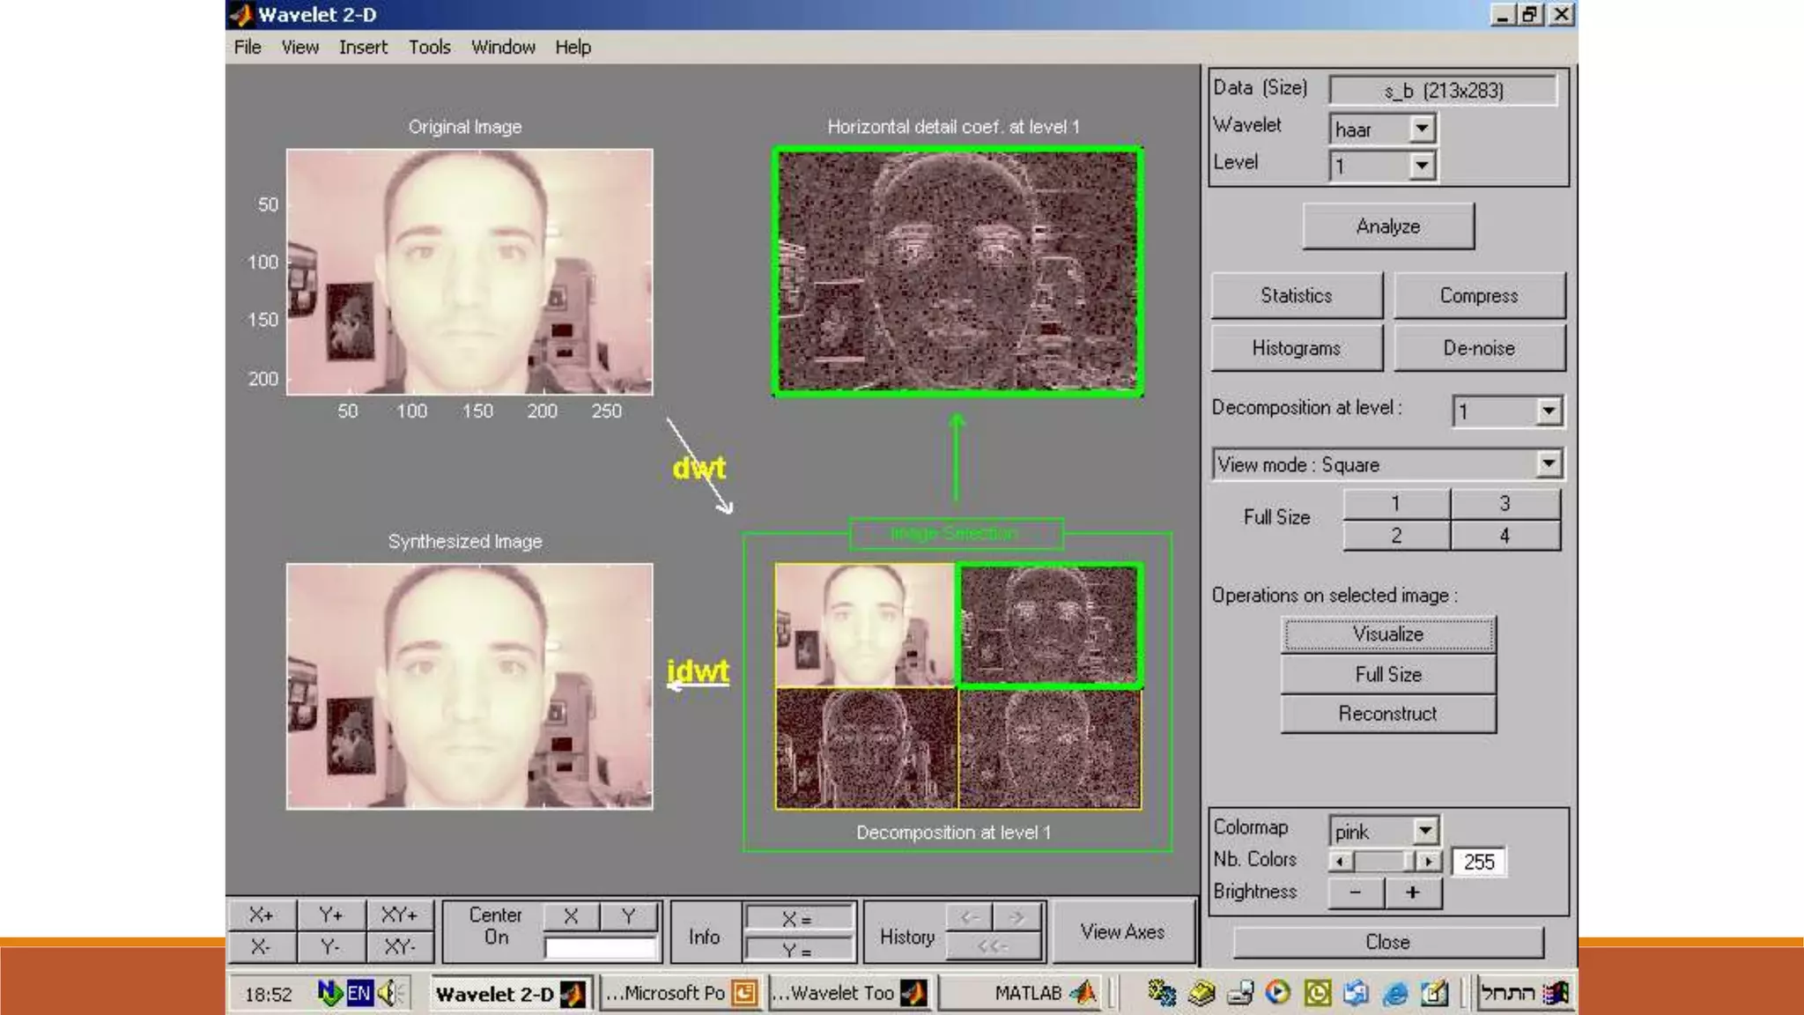Click the Nb. Colors slider track
Screen dimensions: 1804x1015
pos(1379,862)
